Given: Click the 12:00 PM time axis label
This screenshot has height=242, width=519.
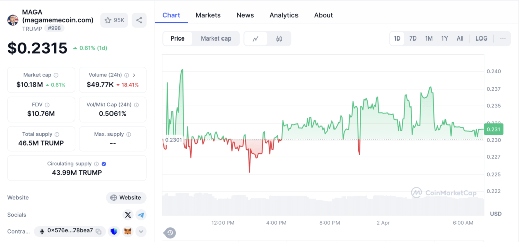Looking at the screenshot, I should coord(223,223).
